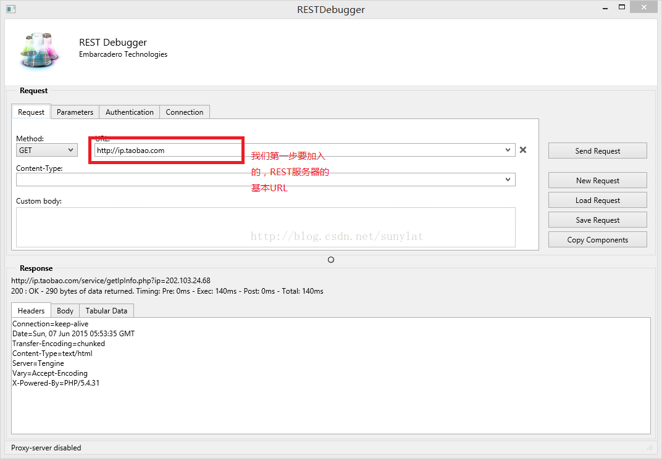Open the Tabular Data tab
The width and height of the screenshot is (662, 459).
click(106, 311)
